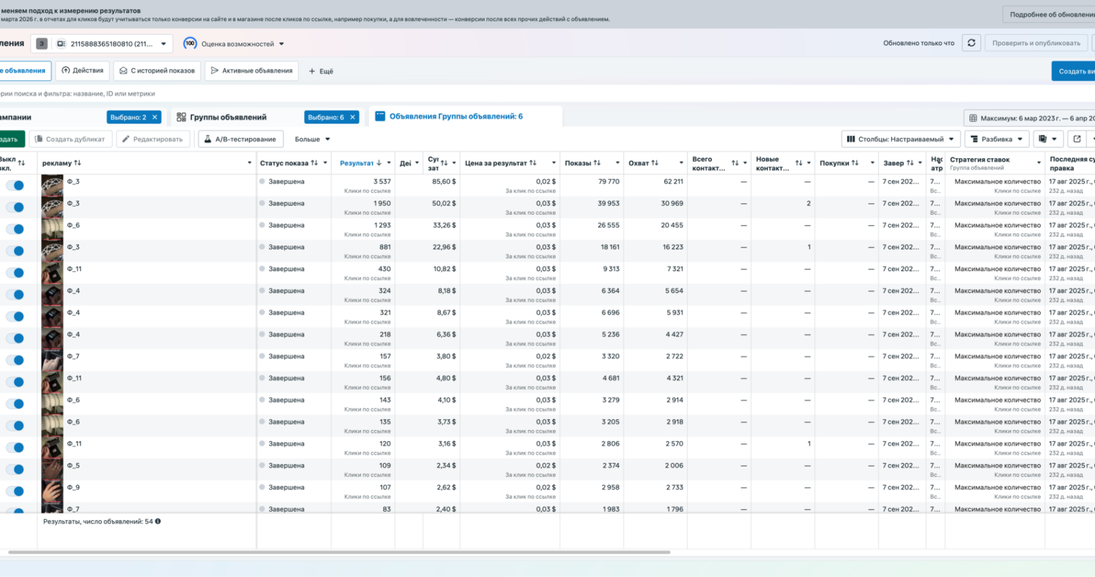Image resolution: width=1095 pixels, height=577 pixels.
Task: Toggle off the Ф_5 ad switch
Action: coord(15,469)
